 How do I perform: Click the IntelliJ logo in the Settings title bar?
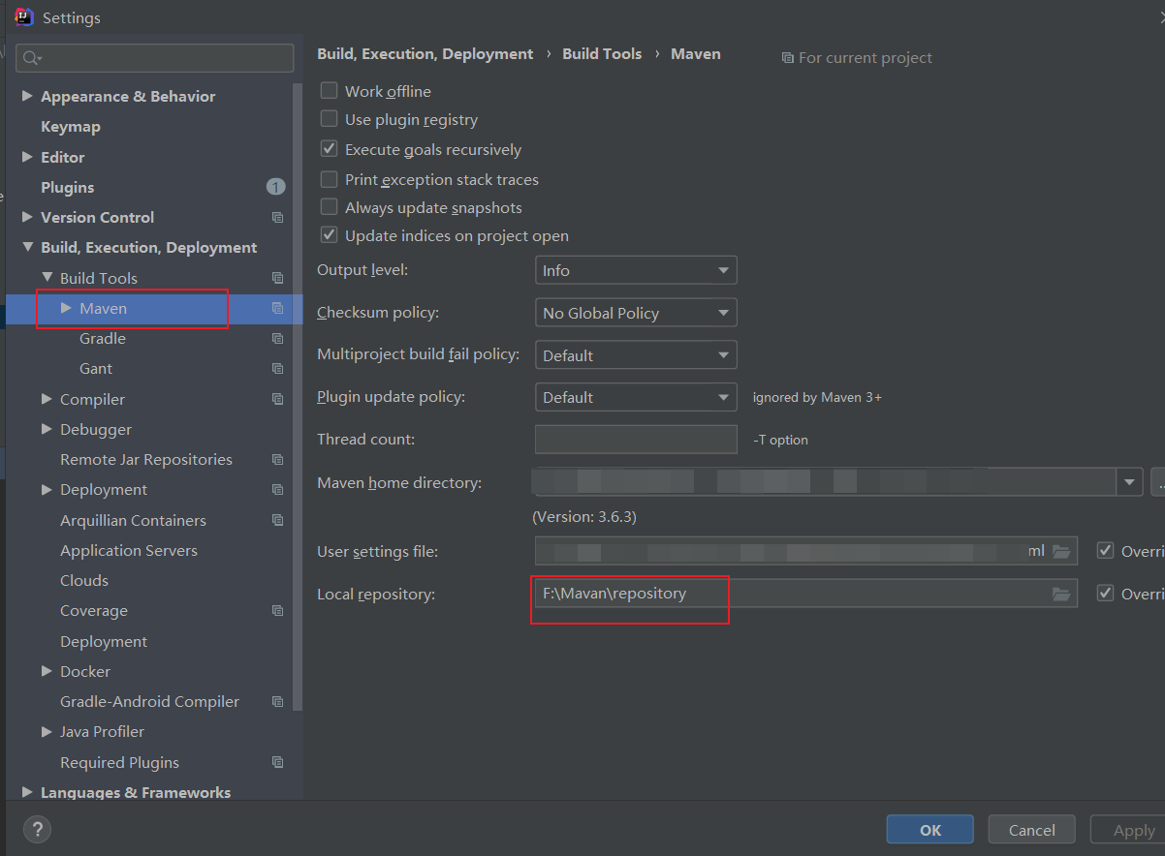[24, 16]
